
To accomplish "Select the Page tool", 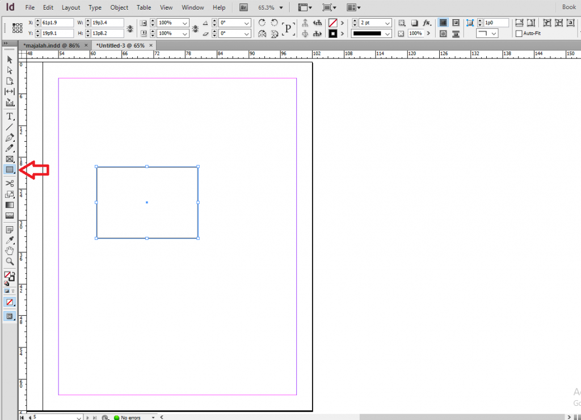I will [10, 81].
